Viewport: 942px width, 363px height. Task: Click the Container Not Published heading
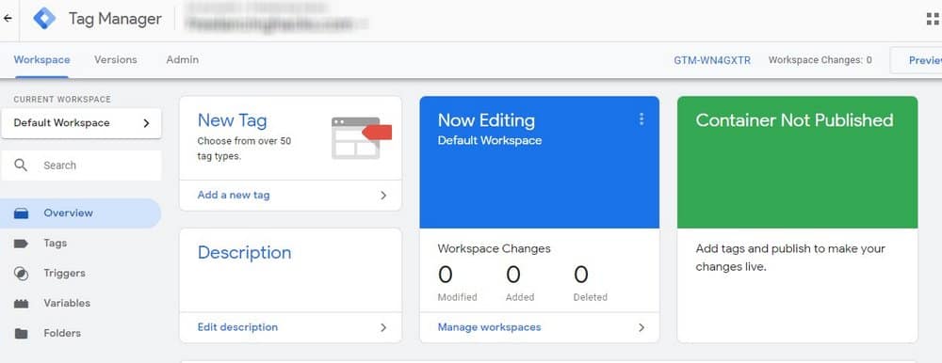794,120
